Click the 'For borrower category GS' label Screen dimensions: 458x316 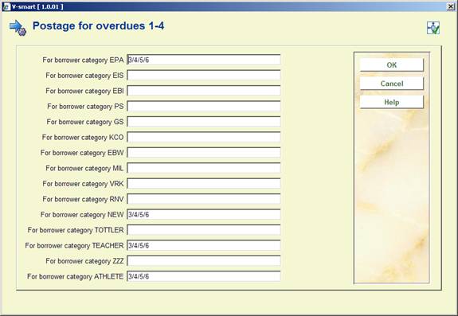click(x=85, y=122)
